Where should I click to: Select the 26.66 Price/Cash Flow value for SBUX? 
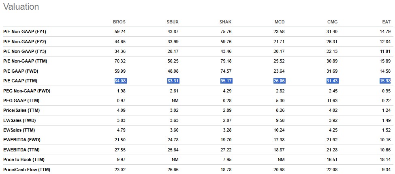tap(173, 170)
